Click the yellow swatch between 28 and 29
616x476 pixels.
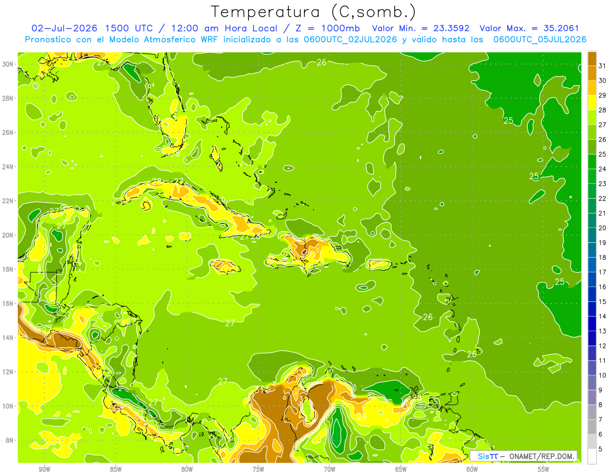(x=592, y=103)
